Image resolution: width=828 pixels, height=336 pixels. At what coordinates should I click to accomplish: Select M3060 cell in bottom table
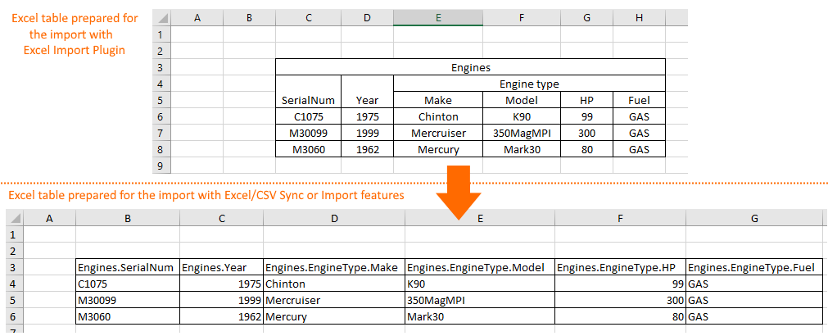pyautogui.click(x=127, y=316)
